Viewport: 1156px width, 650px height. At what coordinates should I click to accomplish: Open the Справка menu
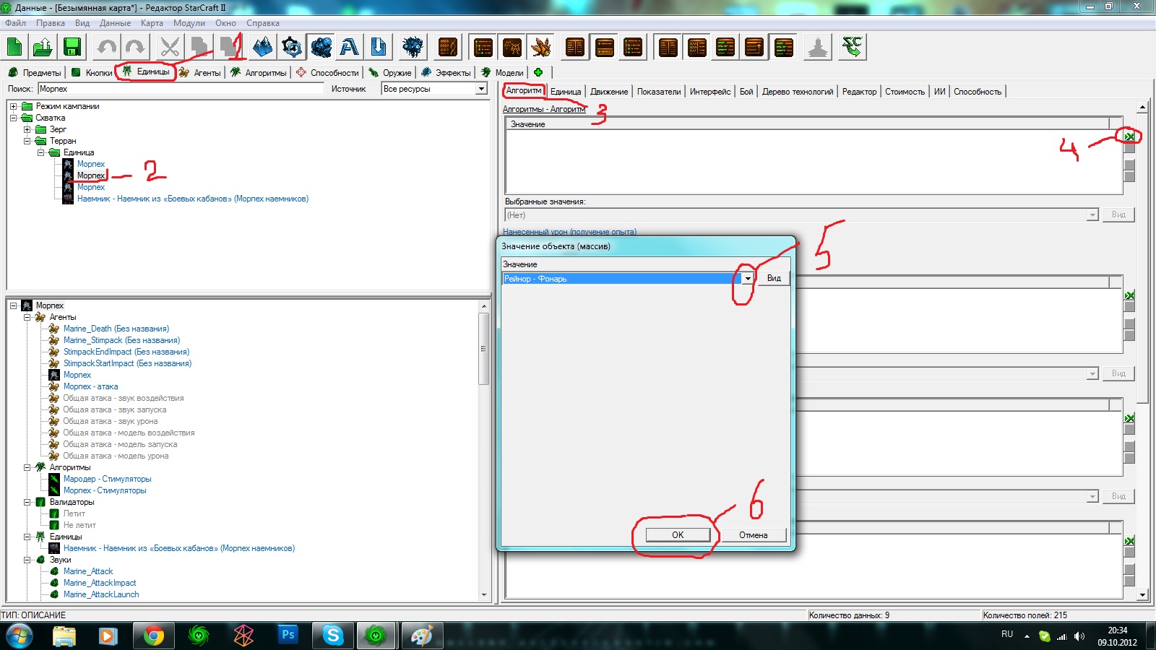(x=263, y=23)
